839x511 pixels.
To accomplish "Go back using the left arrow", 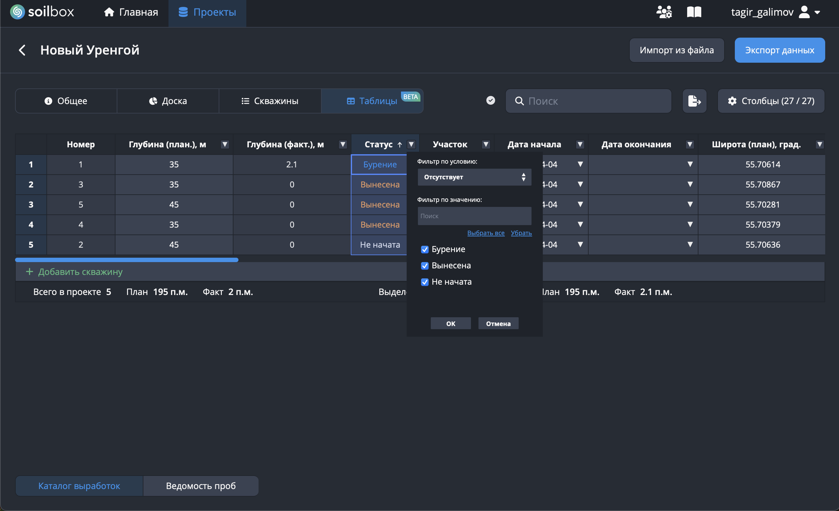I will [x=22, y=50].
